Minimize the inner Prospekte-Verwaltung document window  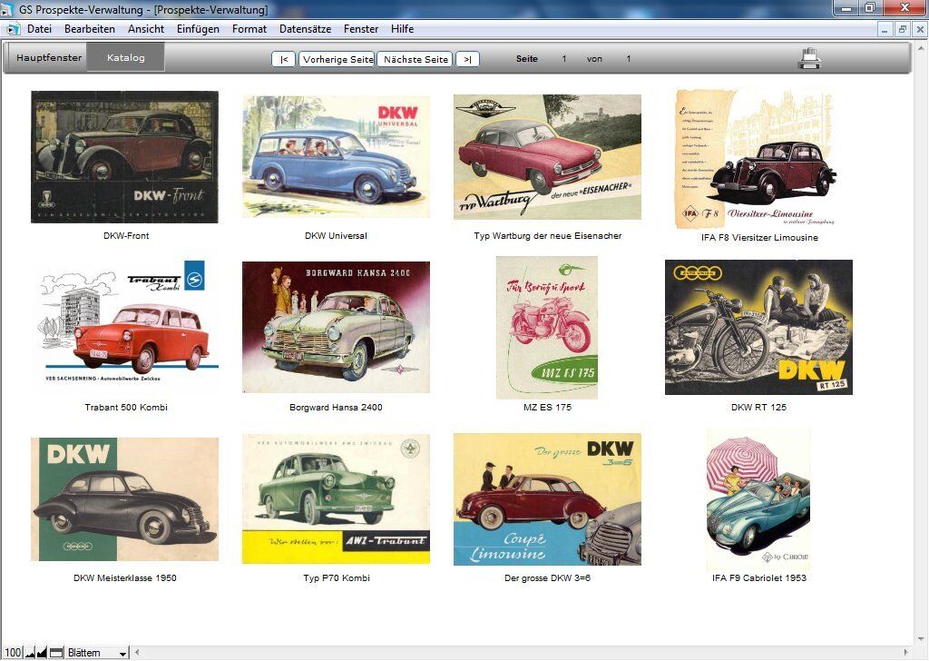point(885,29)
